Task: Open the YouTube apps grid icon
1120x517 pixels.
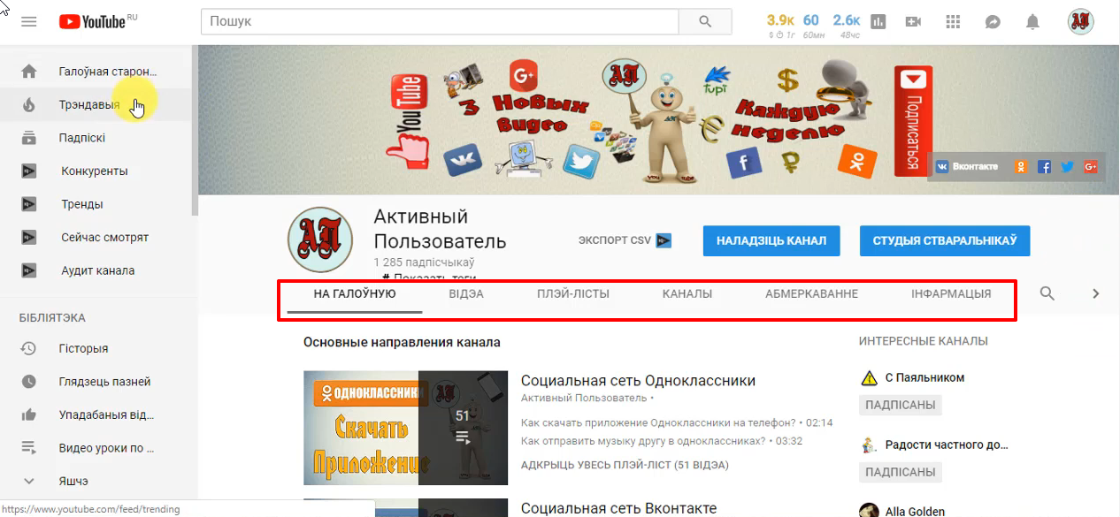Action: pyautogui.click(x=953, y=22)
